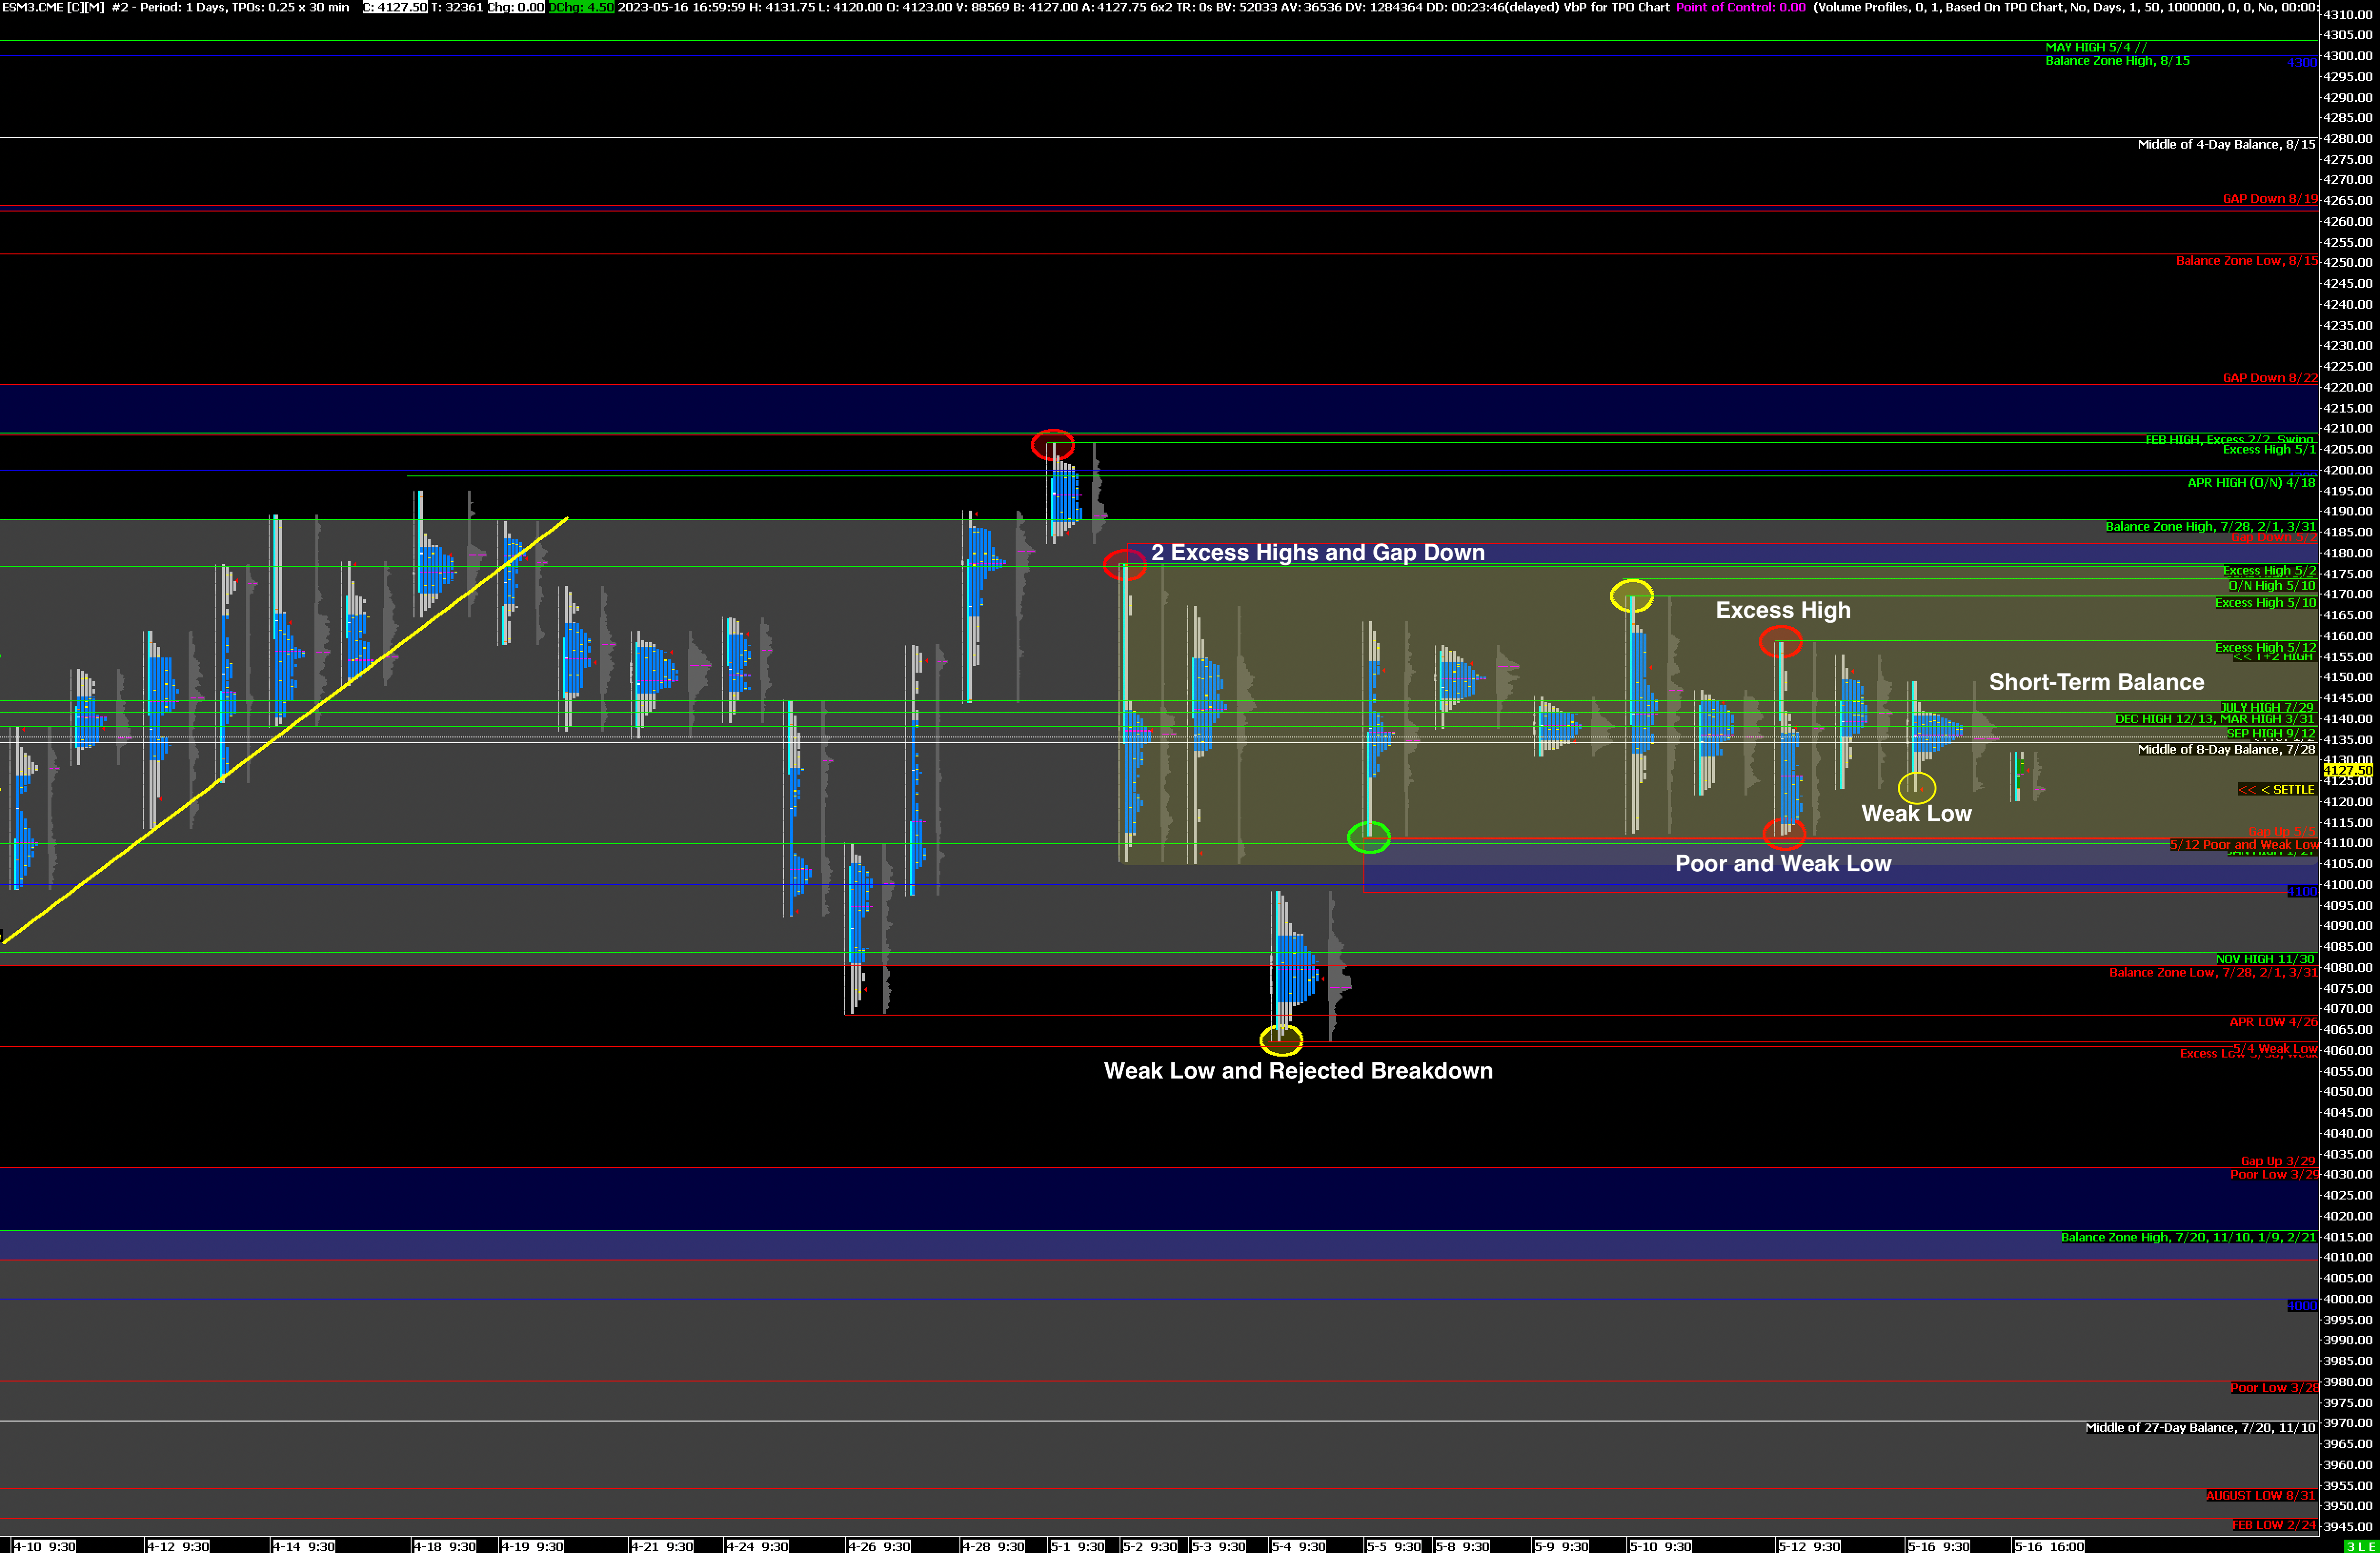Click yellow circle at the 5-4 weak low

click(x=1281, y=1040)
